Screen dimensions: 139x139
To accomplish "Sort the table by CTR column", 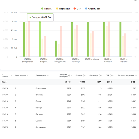I will pos(113,76).
